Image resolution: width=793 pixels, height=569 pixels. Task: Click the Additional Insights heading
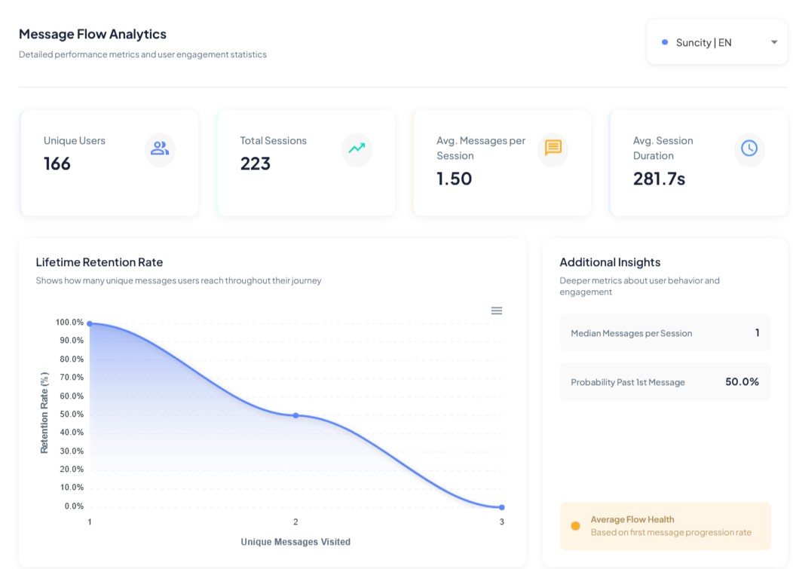[x=610, y=262]
